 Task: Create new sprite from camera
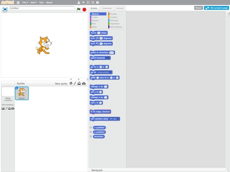(84, 84)
